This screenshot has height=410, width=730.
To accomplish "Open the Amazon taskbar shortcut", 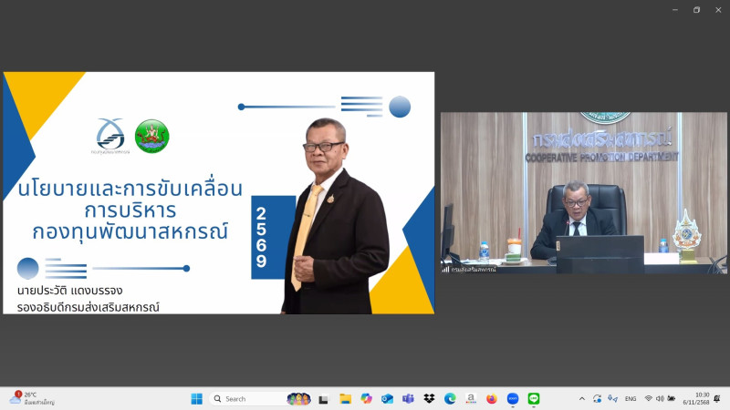I will 471,399.
